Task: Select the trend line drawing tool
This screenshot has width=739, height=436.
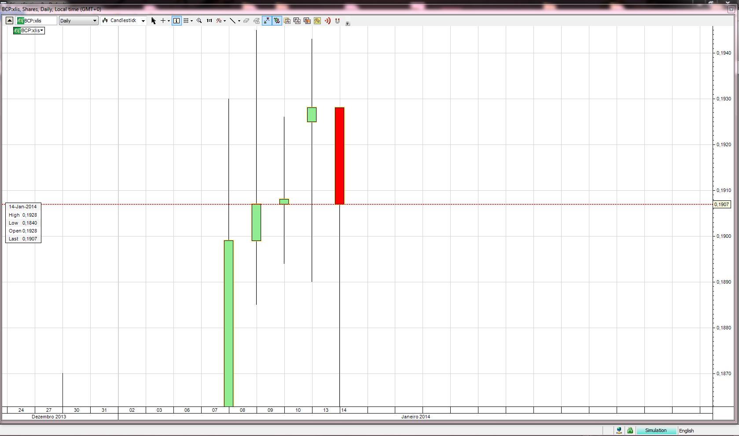Action: pos(233,21)
